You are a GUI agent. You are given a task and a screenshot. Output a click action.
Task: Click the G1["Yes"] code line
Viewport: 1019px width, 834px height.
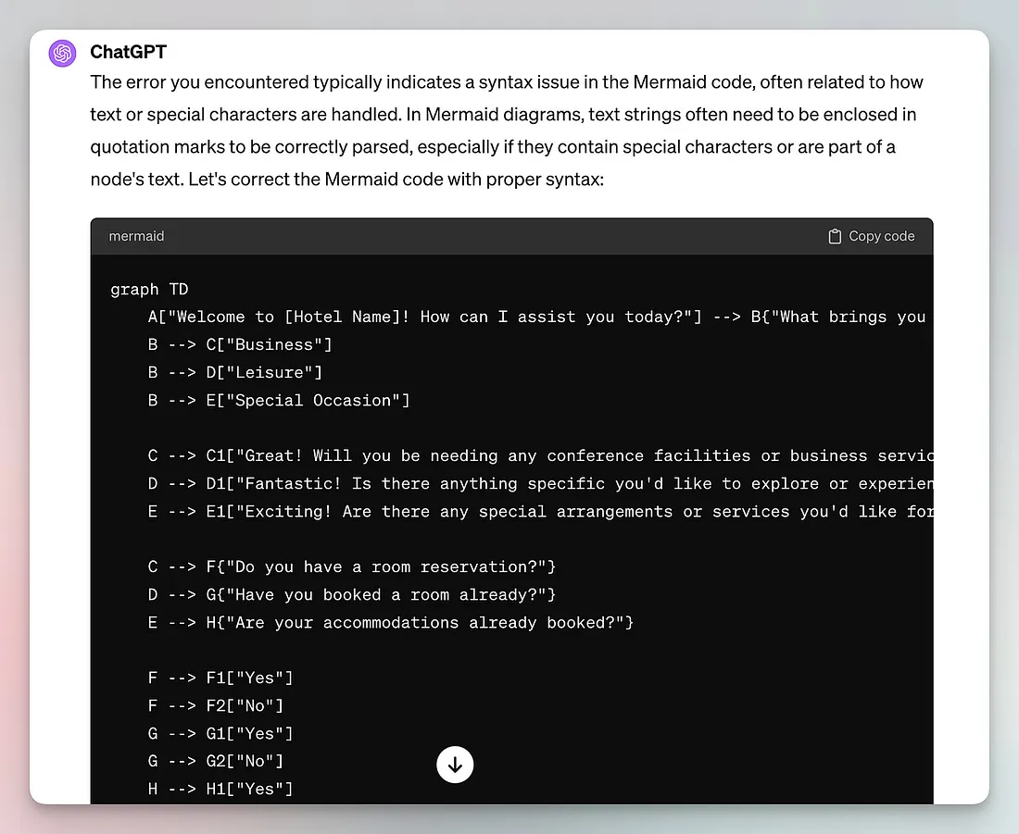pyautogui.click(x=220, y=733)
